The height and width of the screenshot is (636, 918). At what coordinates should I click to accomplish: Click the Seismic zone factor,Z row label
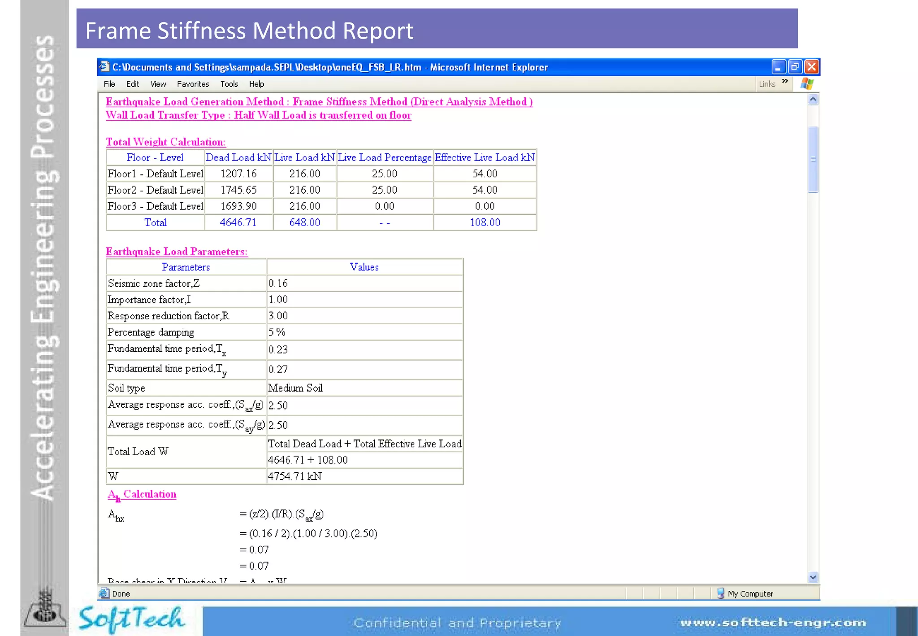pyautogui.click(x=154, y=283)
